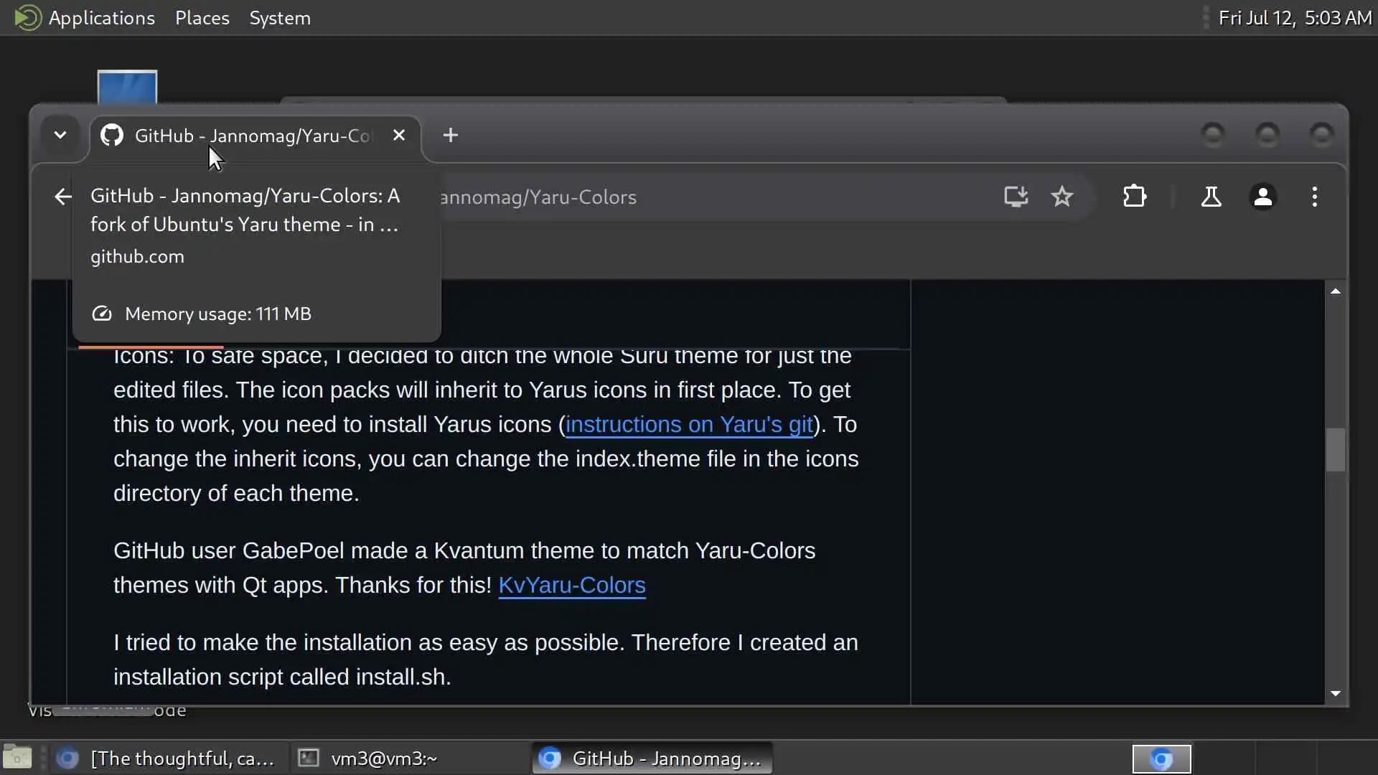Screen dimensions: 1378x775
Task: Switch to vm3@vm3 terminal in taskbar
Action: [x=383, y=758]
